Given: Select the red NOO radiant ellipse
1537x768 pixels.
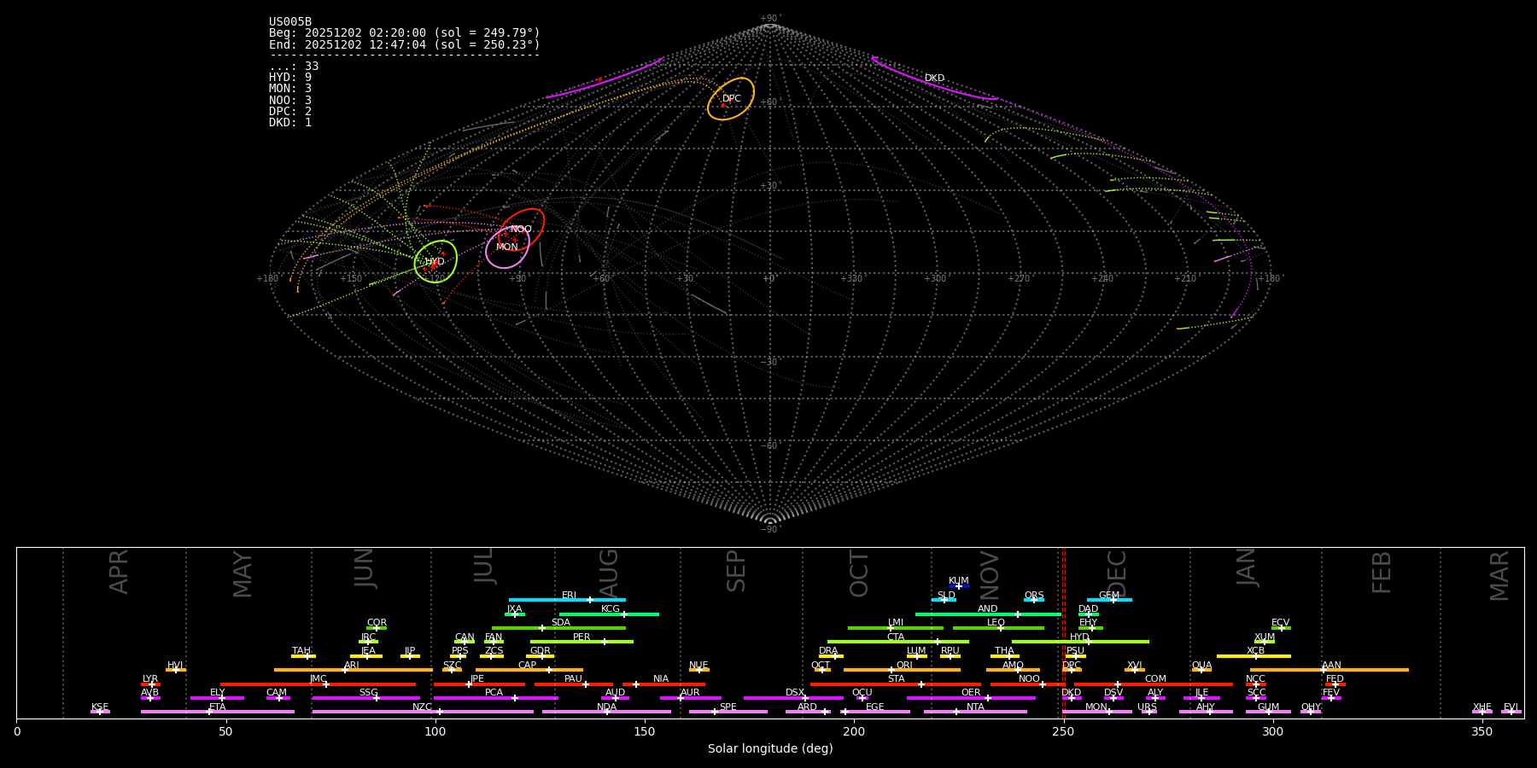Looking at the screenshot, I should coord(522,229).
